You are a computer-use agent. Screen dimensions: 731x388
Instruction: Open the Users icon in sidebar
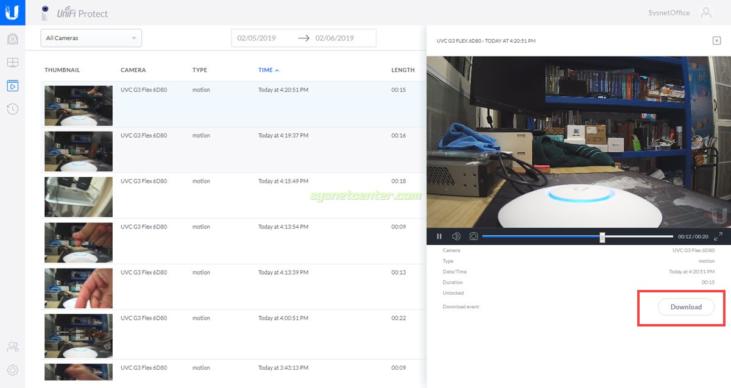click(x=13, y=347)
